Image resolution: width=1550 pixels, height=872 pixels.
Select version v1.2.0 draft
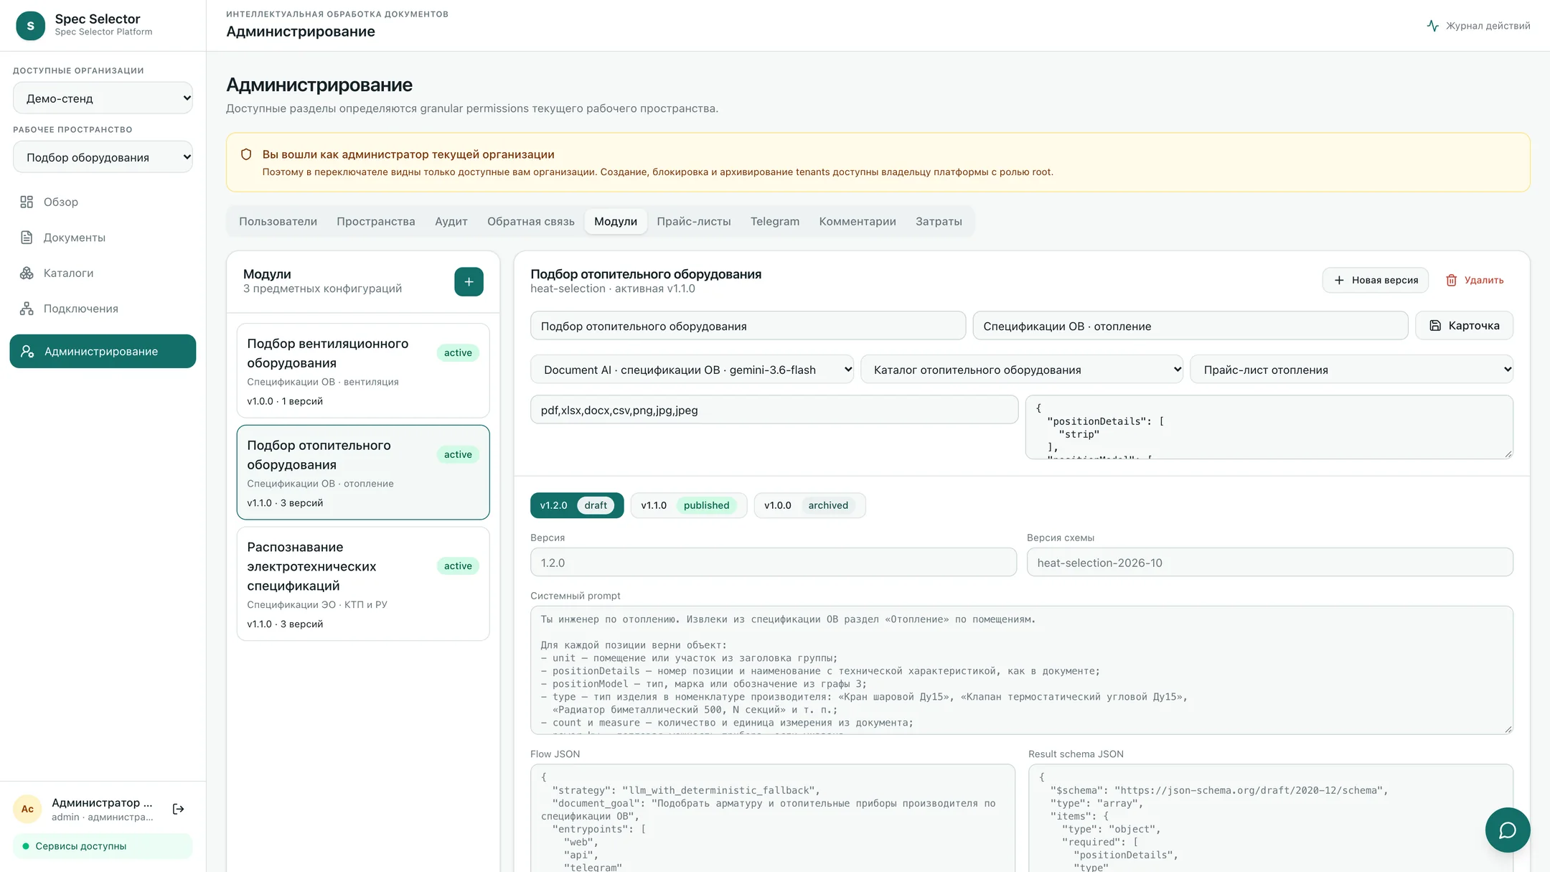(576, 505)
